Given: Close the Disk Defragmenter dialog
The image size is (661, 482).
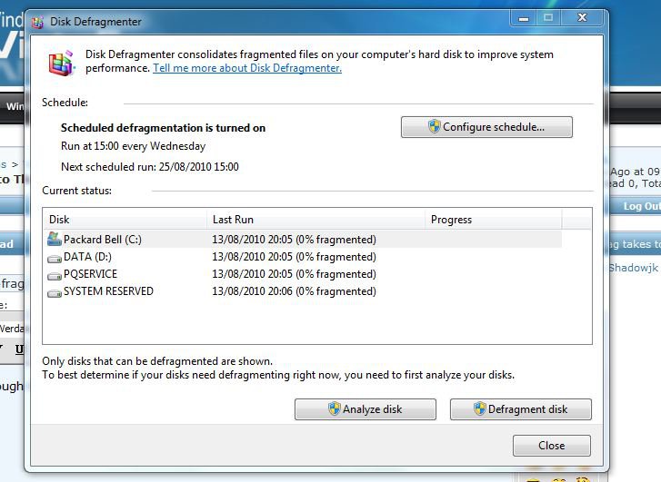Looking at the screenshot, I should pos(551,446).
